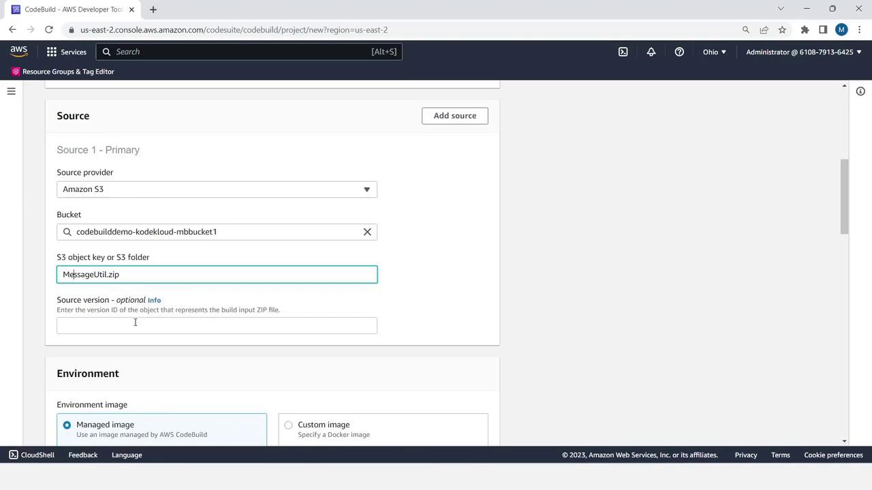Open Resource Groups & Tag Editor link

point(68,71)
